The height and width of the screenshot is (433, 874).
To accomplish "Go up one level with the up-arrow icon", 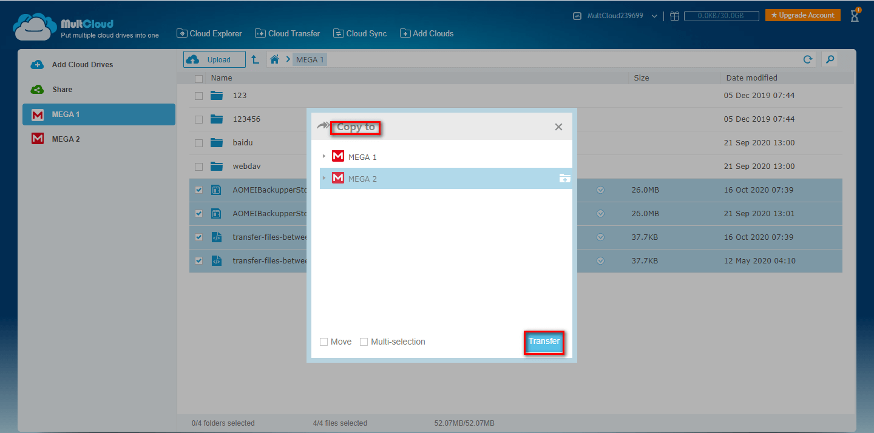I will click(x=256, y=59).
